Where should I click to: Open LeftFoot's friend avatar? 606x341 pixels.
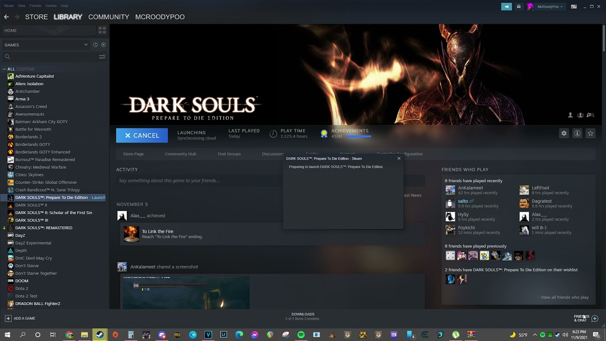point(524,190)
